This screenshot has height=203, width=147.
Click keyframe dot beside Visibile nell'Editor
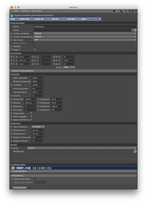pos(11,34)
